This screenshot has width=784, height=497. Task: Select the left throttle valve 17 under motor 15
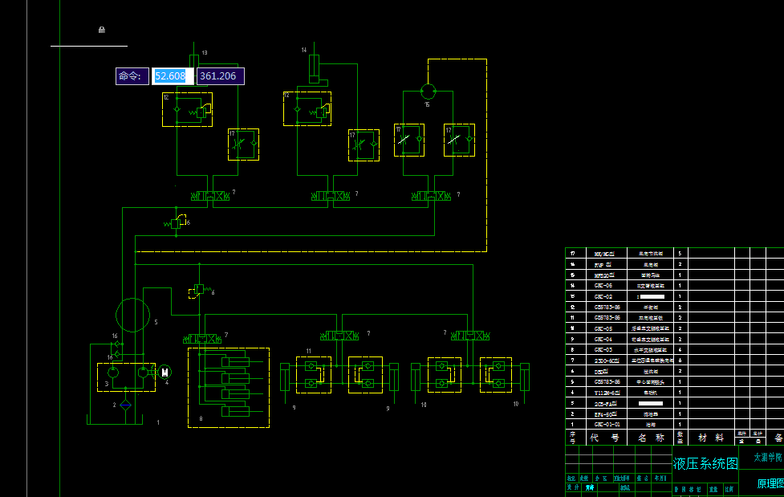pos(409,141)
